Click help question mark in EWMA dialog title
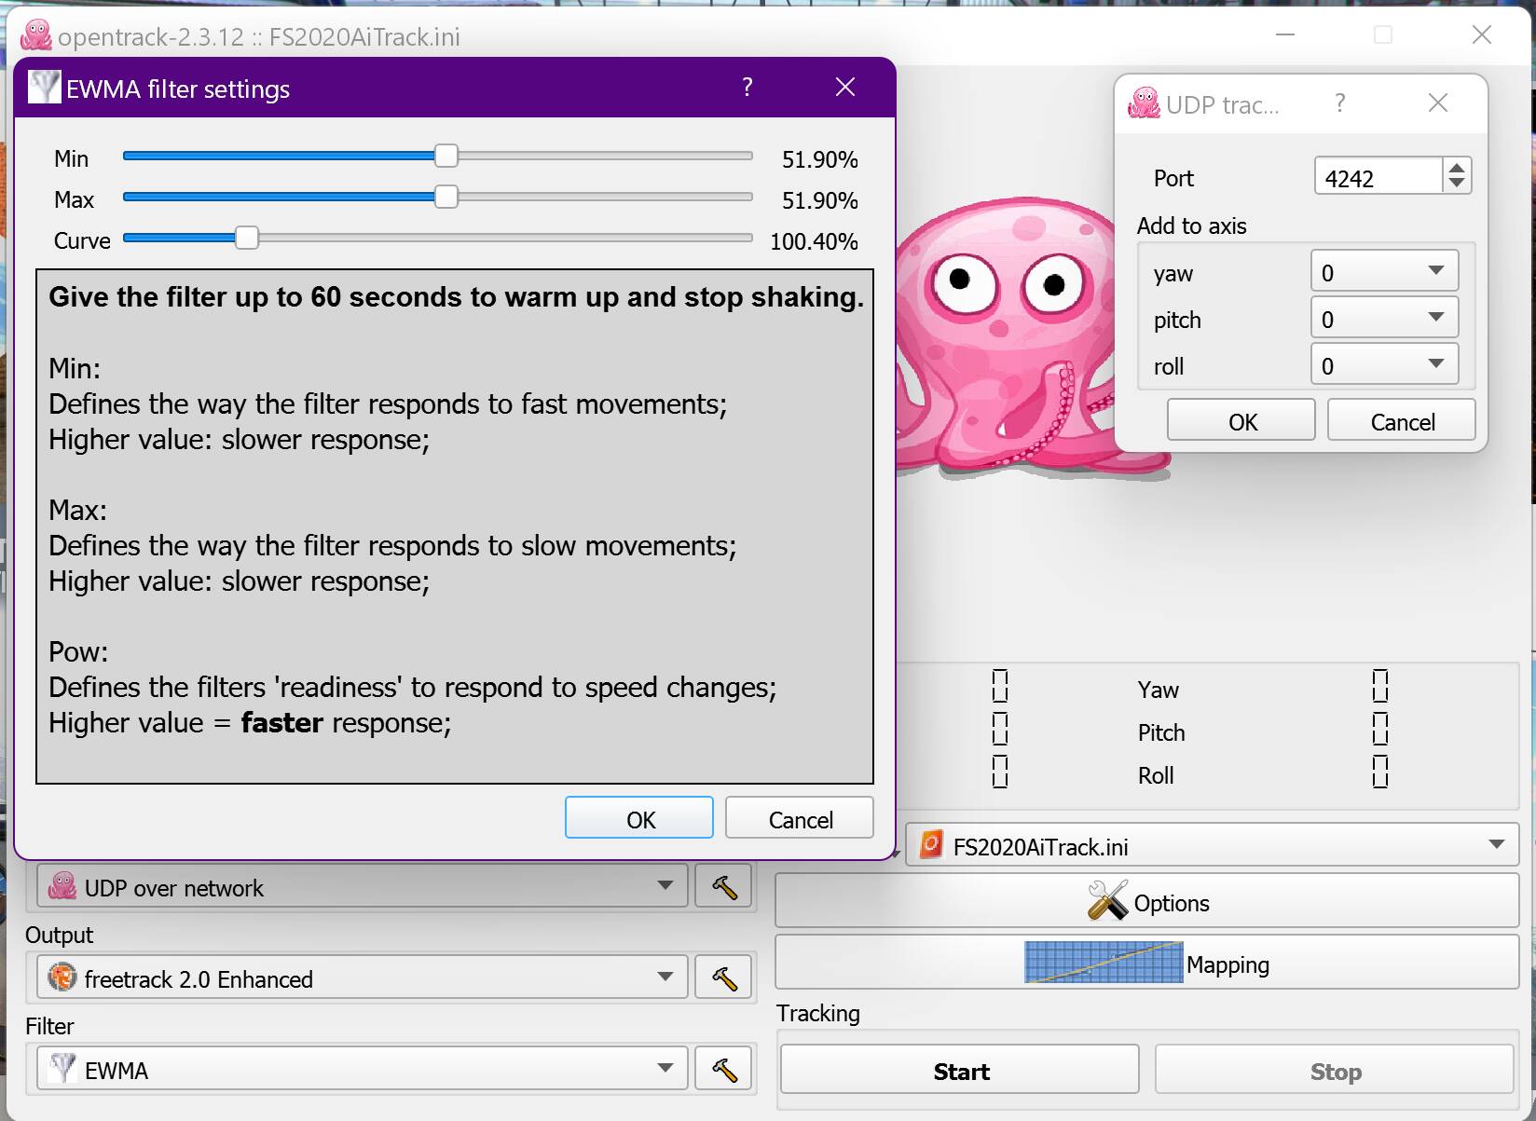 click(x=747, y=88)
